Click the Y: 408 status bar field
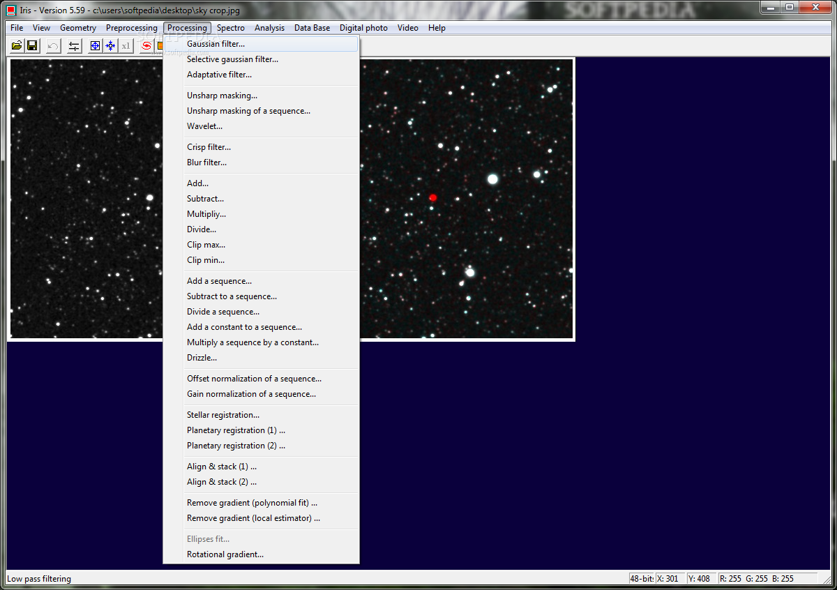The width and height of the screenshot is (837, 590). tap(701, 578)
